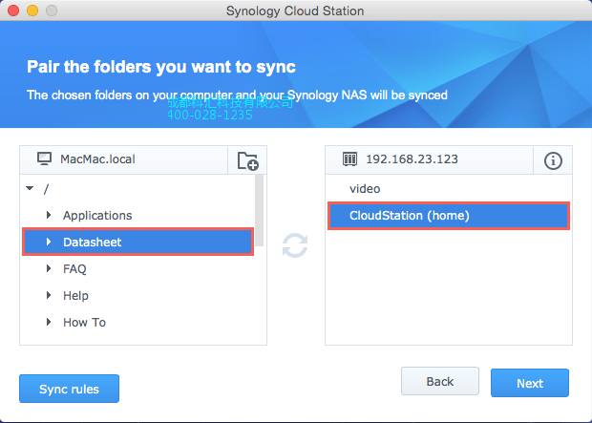Click the sync arrows icon between panels
The image size is (592, 423).
click(x=295, y=245)
